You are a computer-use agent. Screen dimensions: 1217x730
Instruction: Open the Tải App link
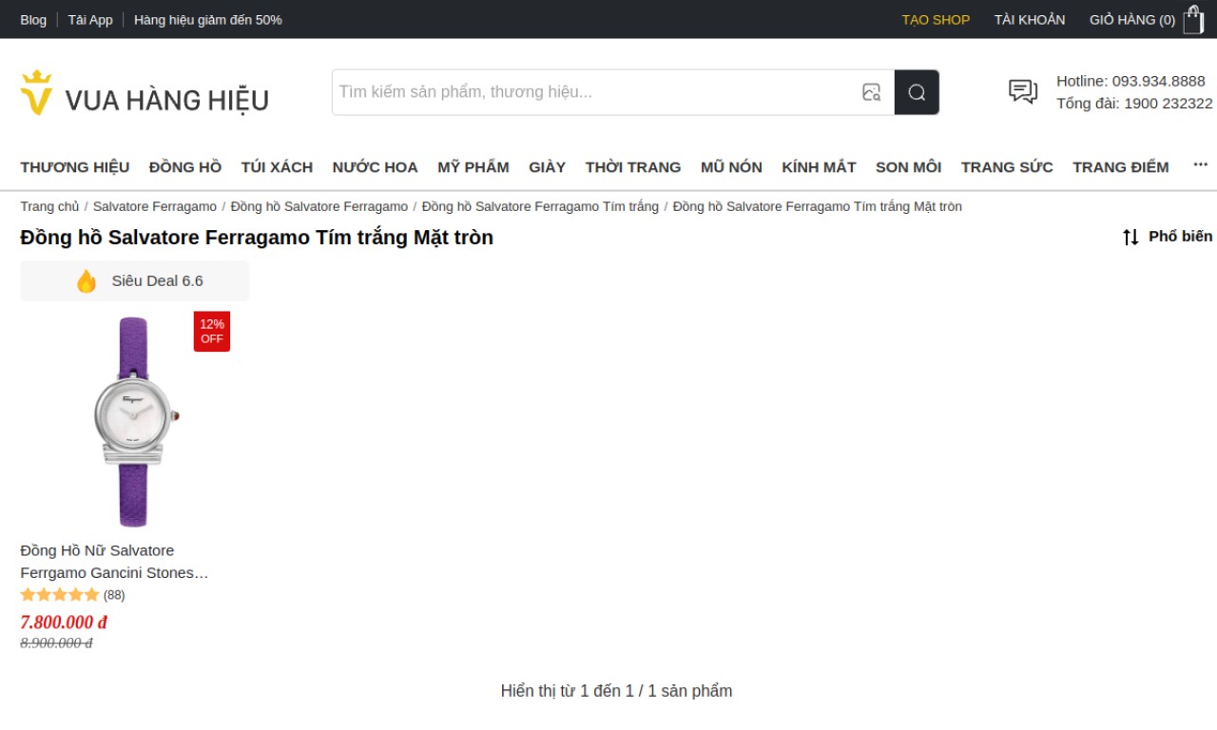pyautogui.click(x=90, y=19)
